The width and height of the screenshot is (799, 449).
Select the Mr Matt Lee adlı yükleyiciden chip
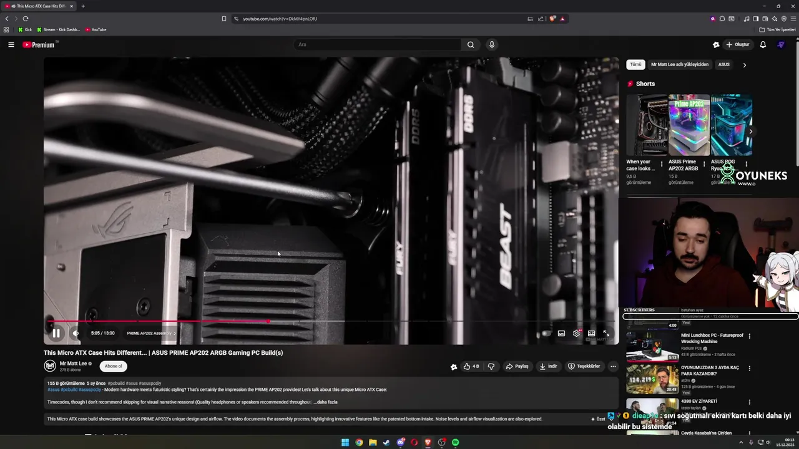coord(680,64)
